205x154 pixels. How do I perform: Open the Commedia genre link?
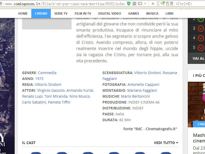(47, 73)
